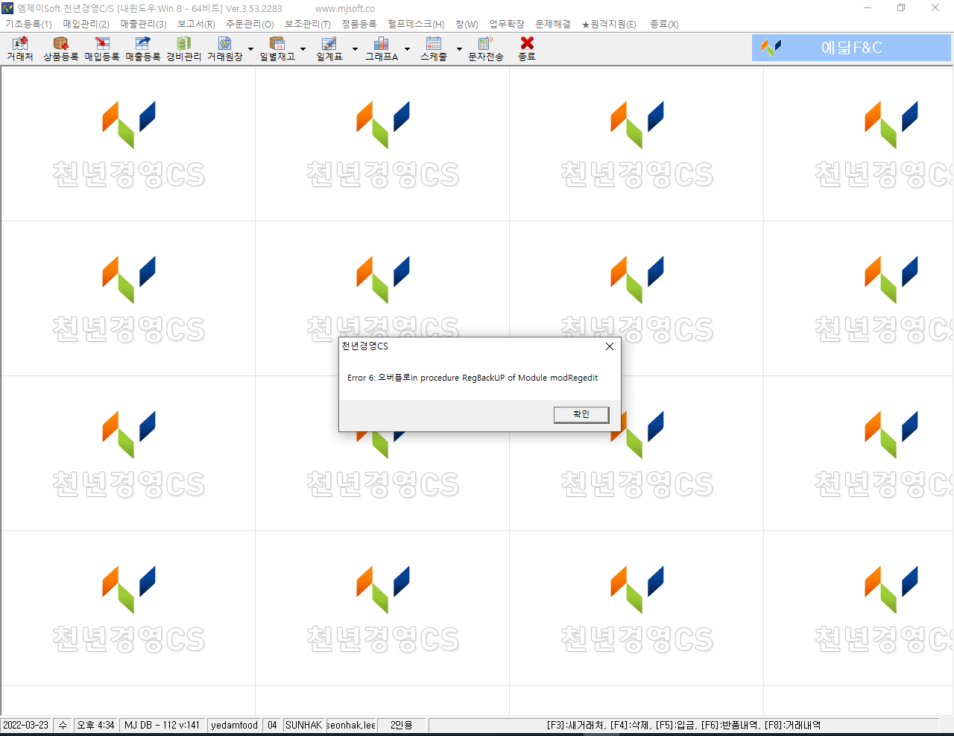954x736 pixels.
Task: Open the 상품등록 toolbar icon
Action: click(61, 49)
